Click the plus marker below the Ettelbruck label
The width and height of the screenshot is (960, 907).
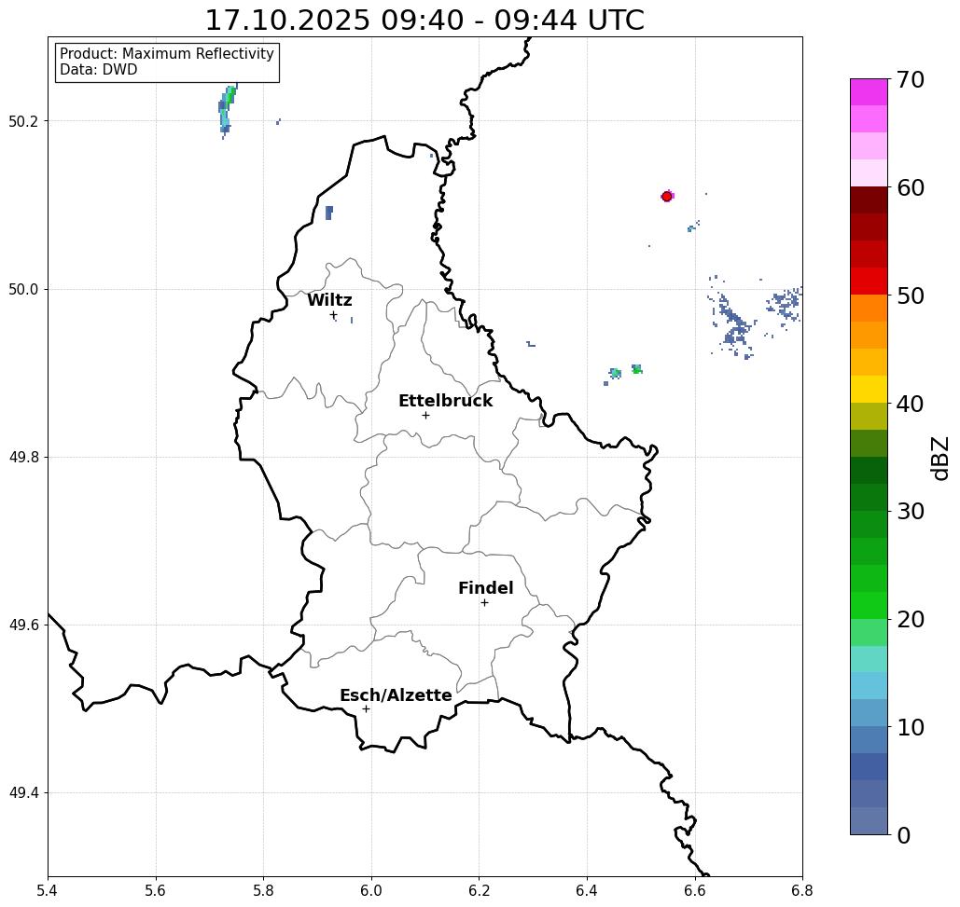click(x=426, y=415)
